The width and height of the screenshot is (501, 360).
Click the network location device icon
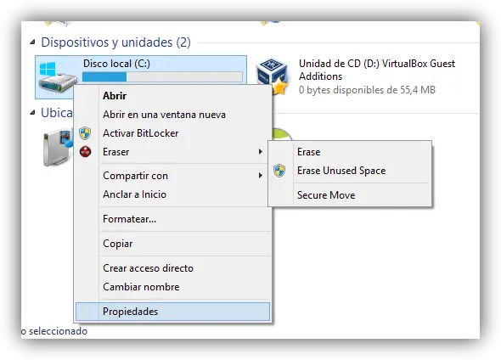pyautogui.click(x=58, y=148)
